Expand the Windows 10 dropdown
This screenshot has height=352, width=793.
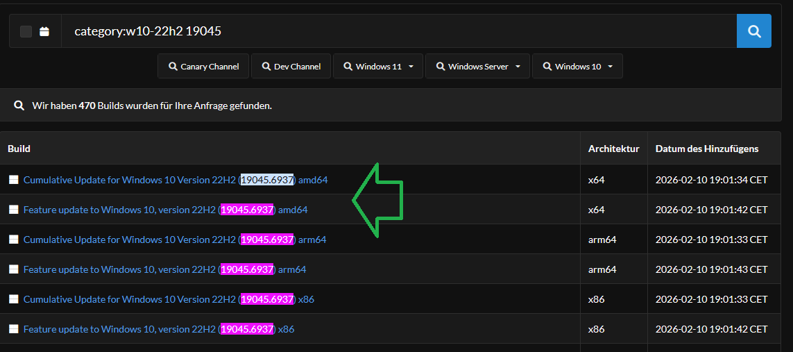(x=577, y=66)
